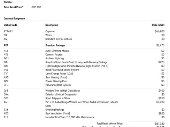This screenshot has width=170, height=127.
Task: Select the Cayenne description row
Action: [84, 31]
